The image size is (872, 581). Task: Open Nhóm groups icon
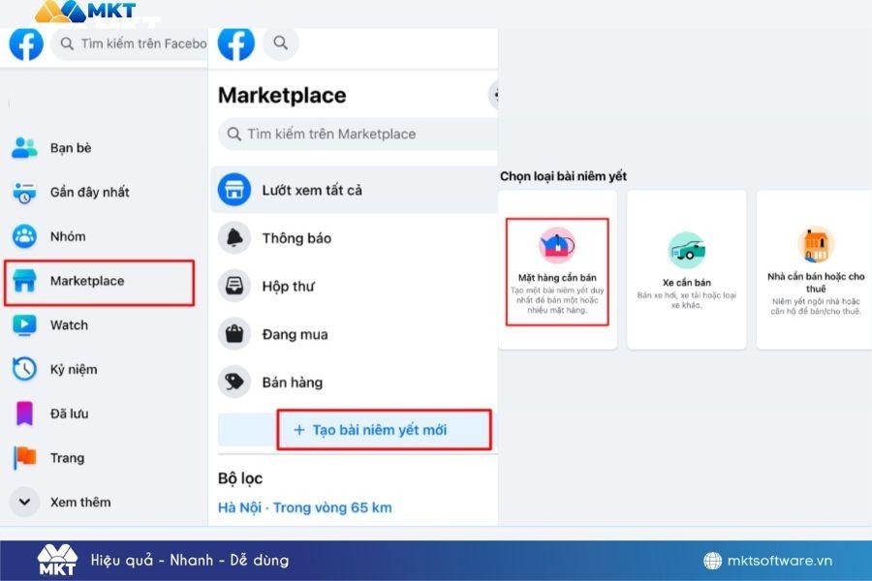pyautogui.click(x=24, y=236)
